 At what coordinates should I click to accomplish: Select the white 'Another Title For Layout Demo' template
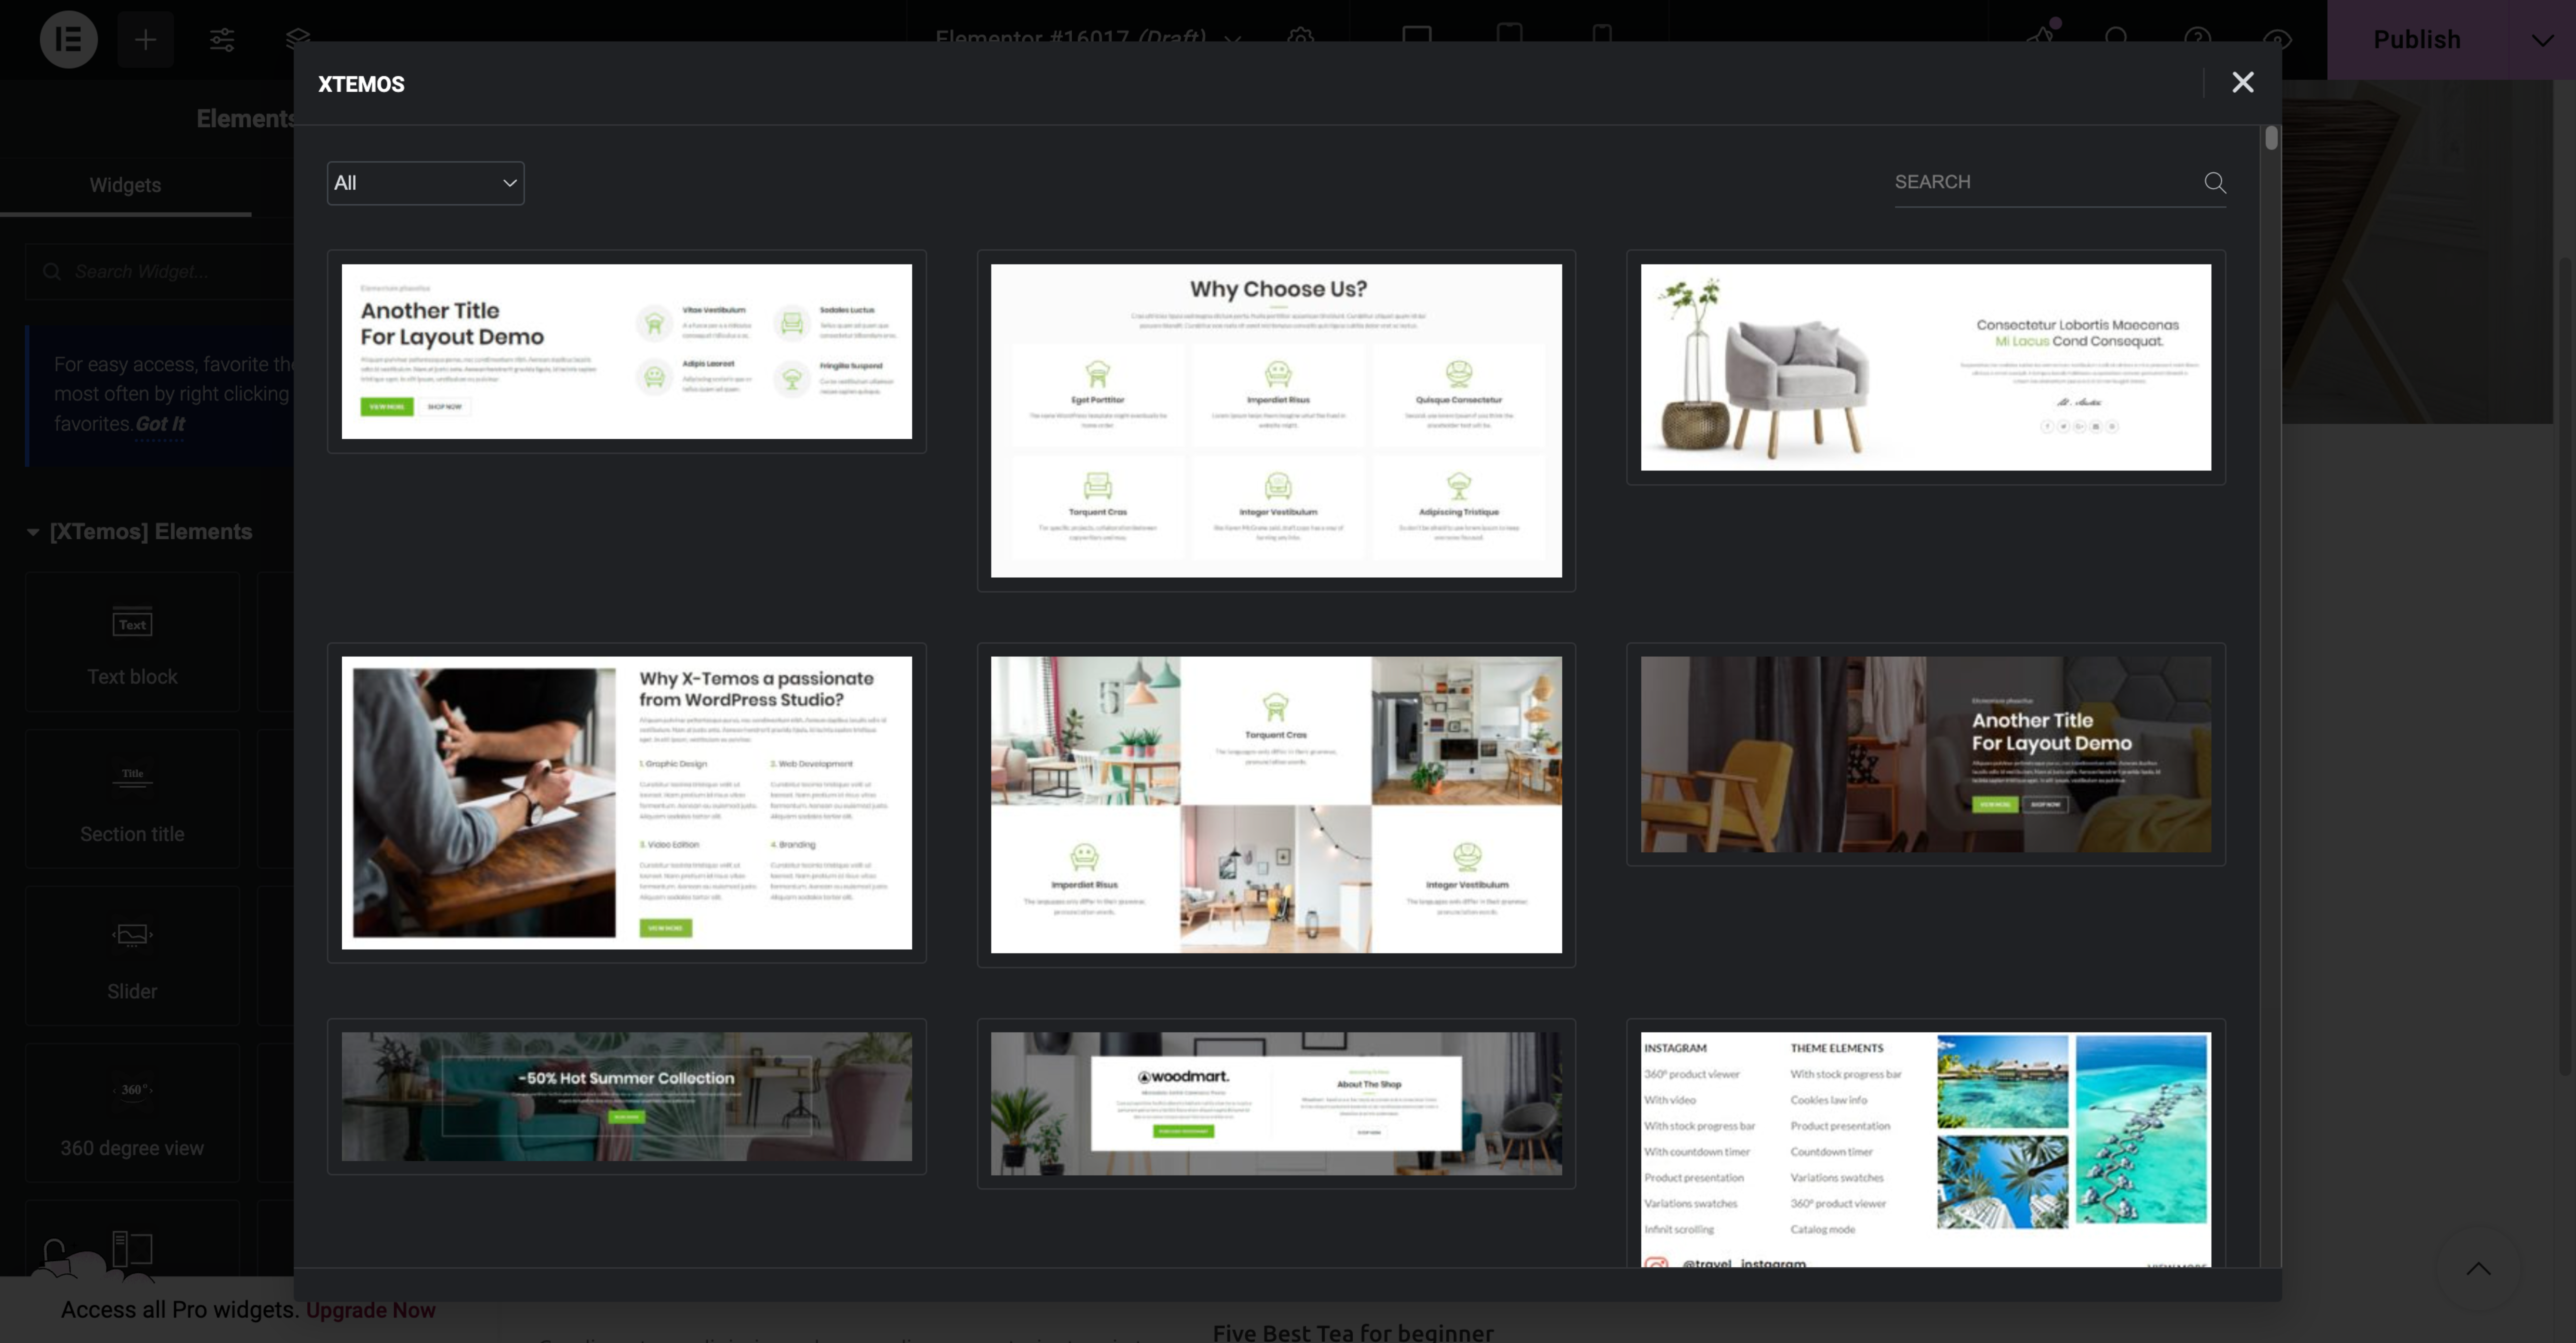tap(627, 352)
